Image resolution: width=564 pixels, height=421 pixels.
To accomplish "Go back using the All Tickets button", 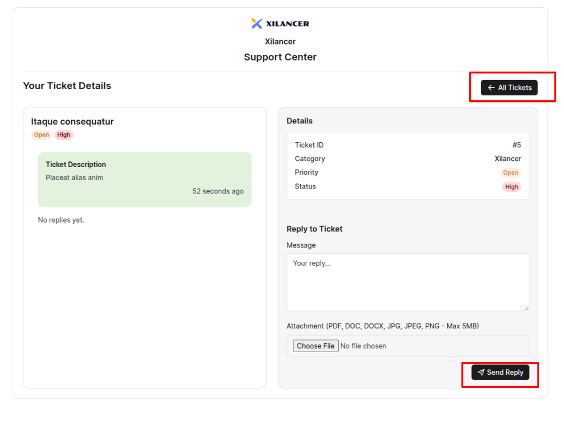I will point(509,88).
